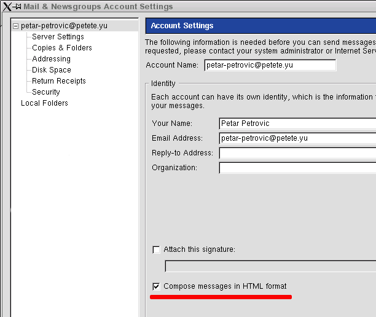The height and width of the screenshot is (317, 376).
Task: Open the Disk Space settings page
Action: tap(52, 70)
